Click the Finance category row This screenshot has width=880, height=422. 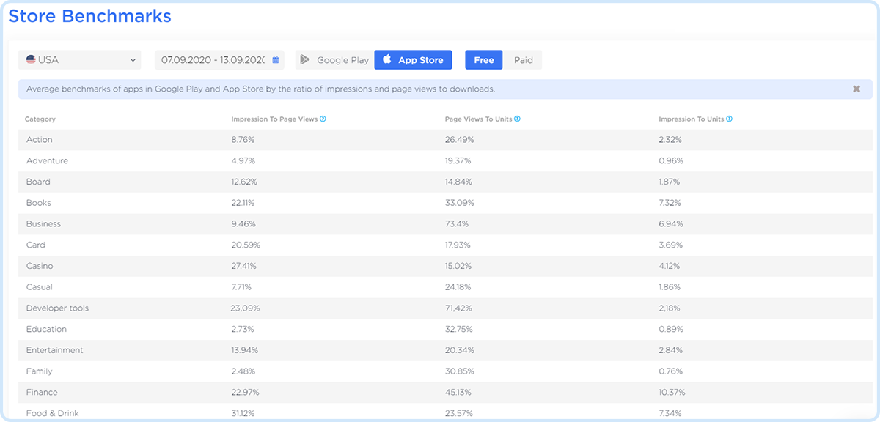pyautogui.click(x=42, y=393)
